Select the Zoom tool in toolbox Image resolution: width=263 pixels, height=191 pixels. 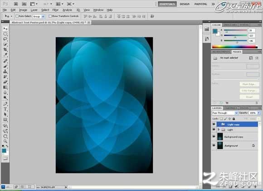[x=5, y=141]
